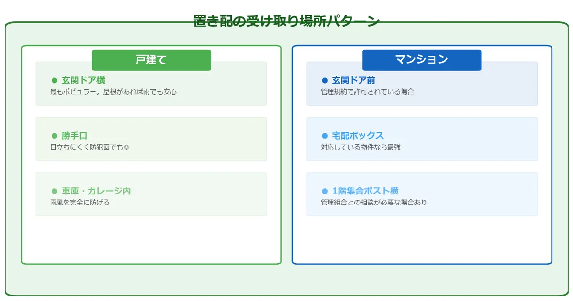Expand the 1階集合ポスト横 card
573x301 pixels.
point(421,194)
